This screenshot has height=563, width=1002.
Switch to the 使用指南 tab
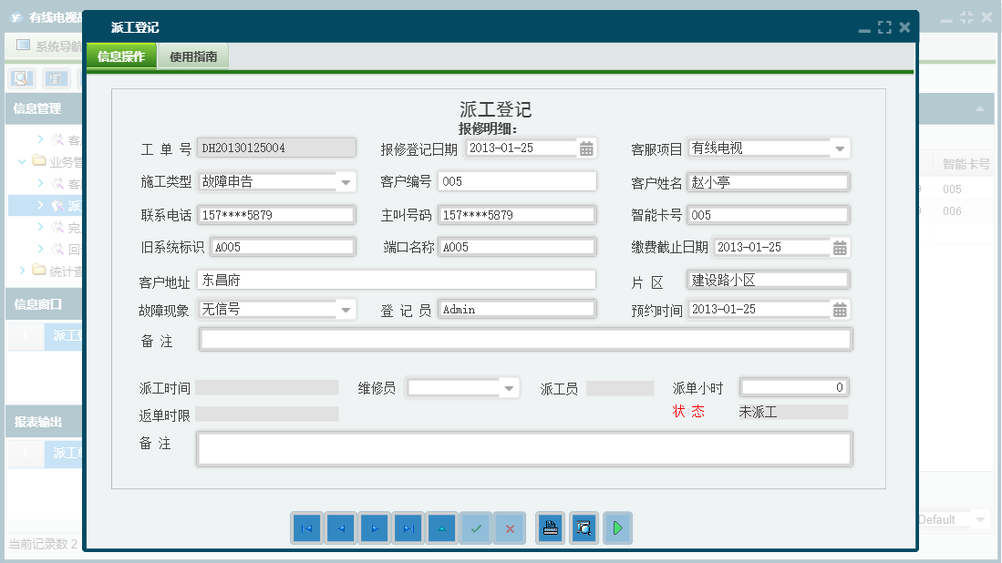coord(191,55)
